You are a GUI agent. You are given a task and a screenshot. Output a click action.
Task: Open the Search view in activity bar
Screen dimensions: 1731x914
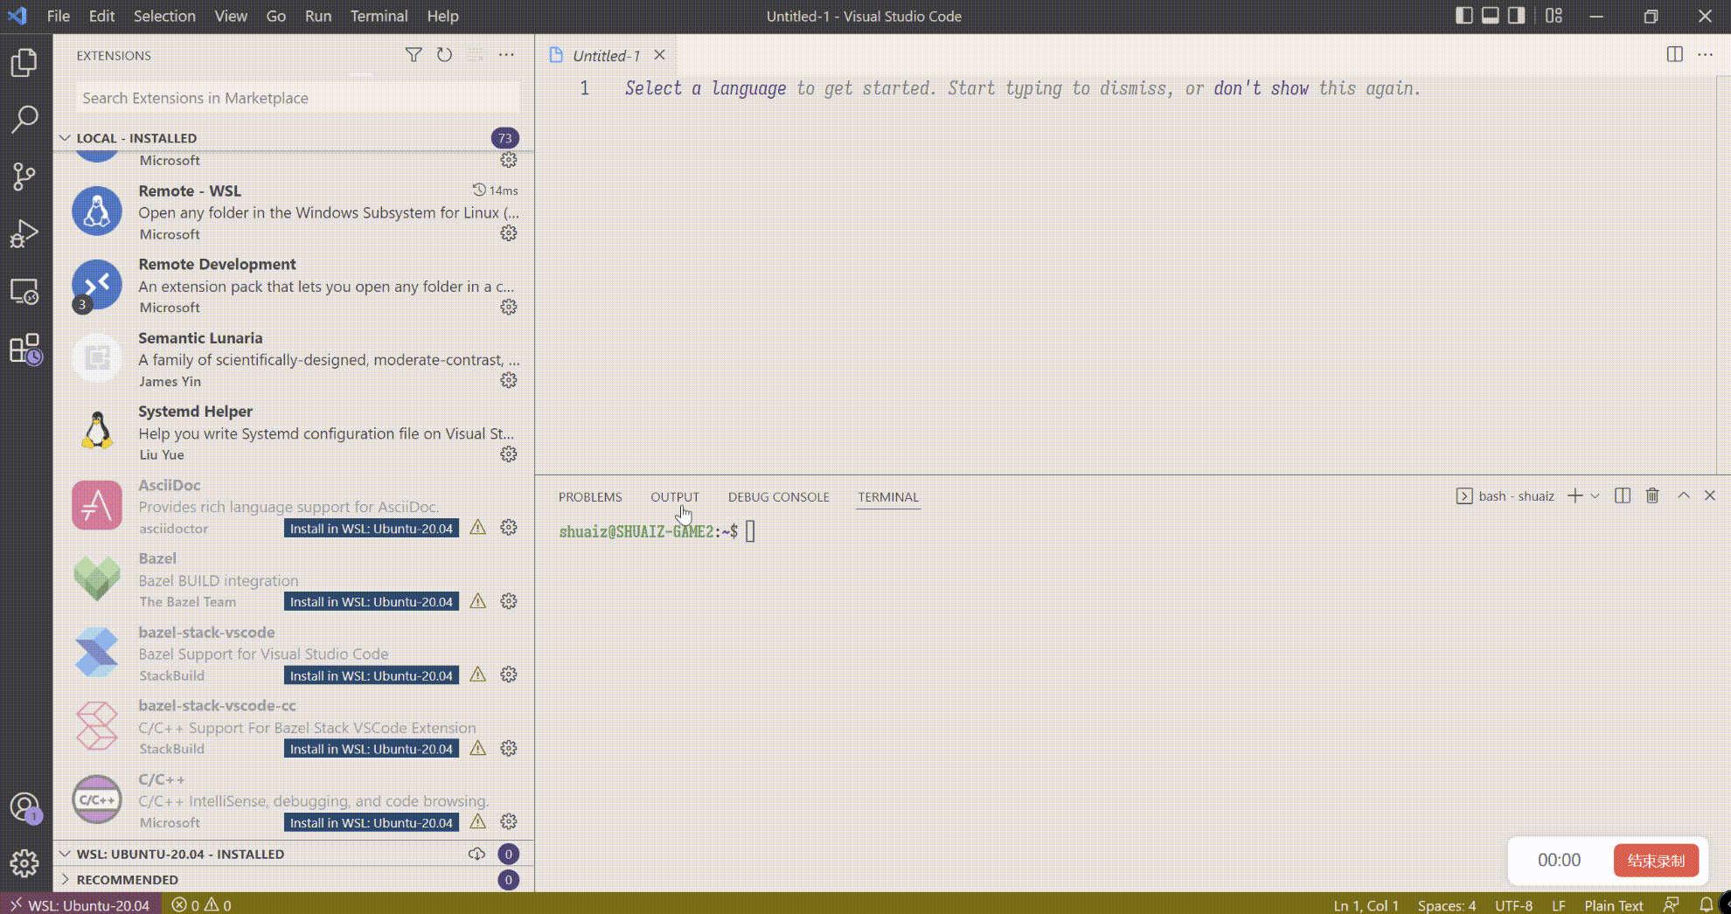coord(24,119)
